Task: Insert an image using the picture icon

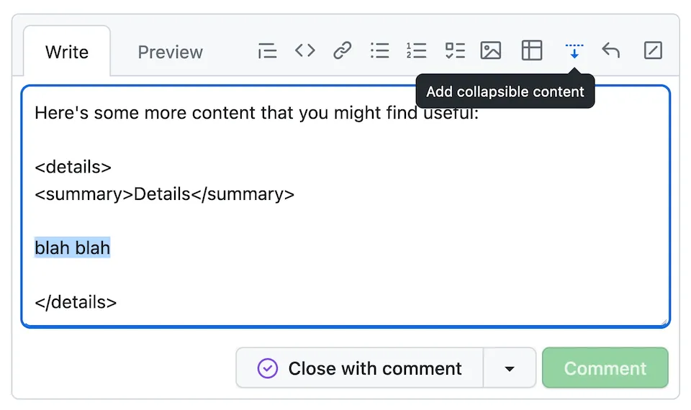Action: pos(491,50)
